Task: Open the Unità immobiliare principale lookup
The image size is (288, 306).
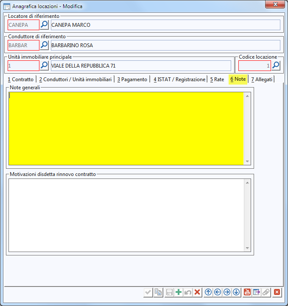Action: click(45, 65)
